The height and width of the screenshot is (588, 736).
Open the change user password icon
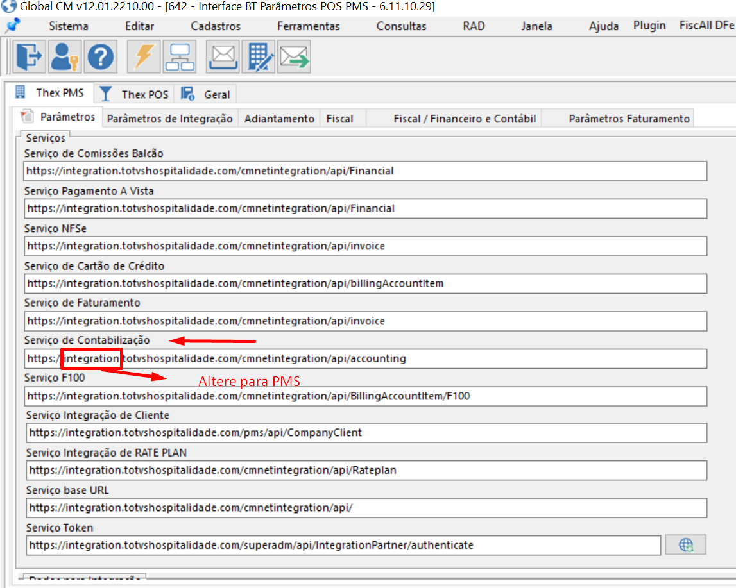(64, 56)
